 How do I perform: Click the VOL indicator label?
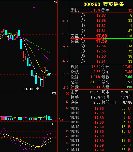tap(54, 93)
